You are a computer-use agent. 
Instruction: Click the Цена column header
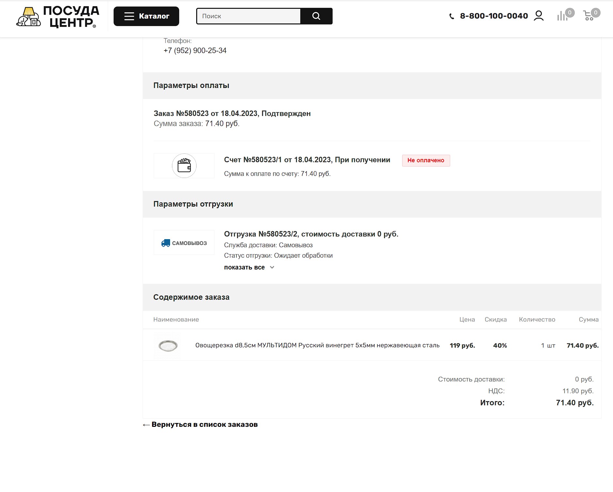click(467, 320)
